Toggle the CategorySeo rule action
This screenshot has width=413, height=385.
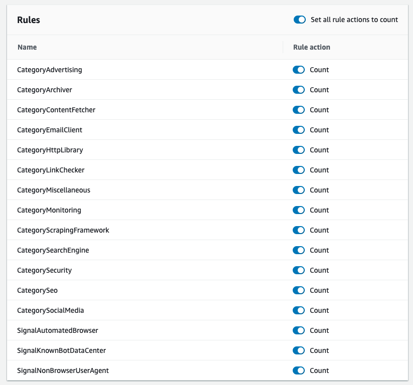[299, 290]
